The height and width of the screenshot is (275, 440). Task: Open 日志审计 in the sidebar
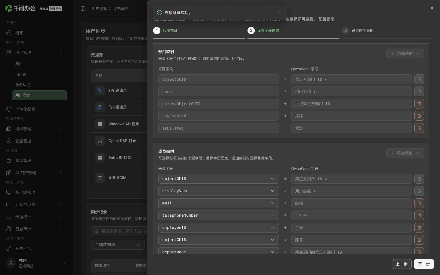coord(36,229)
